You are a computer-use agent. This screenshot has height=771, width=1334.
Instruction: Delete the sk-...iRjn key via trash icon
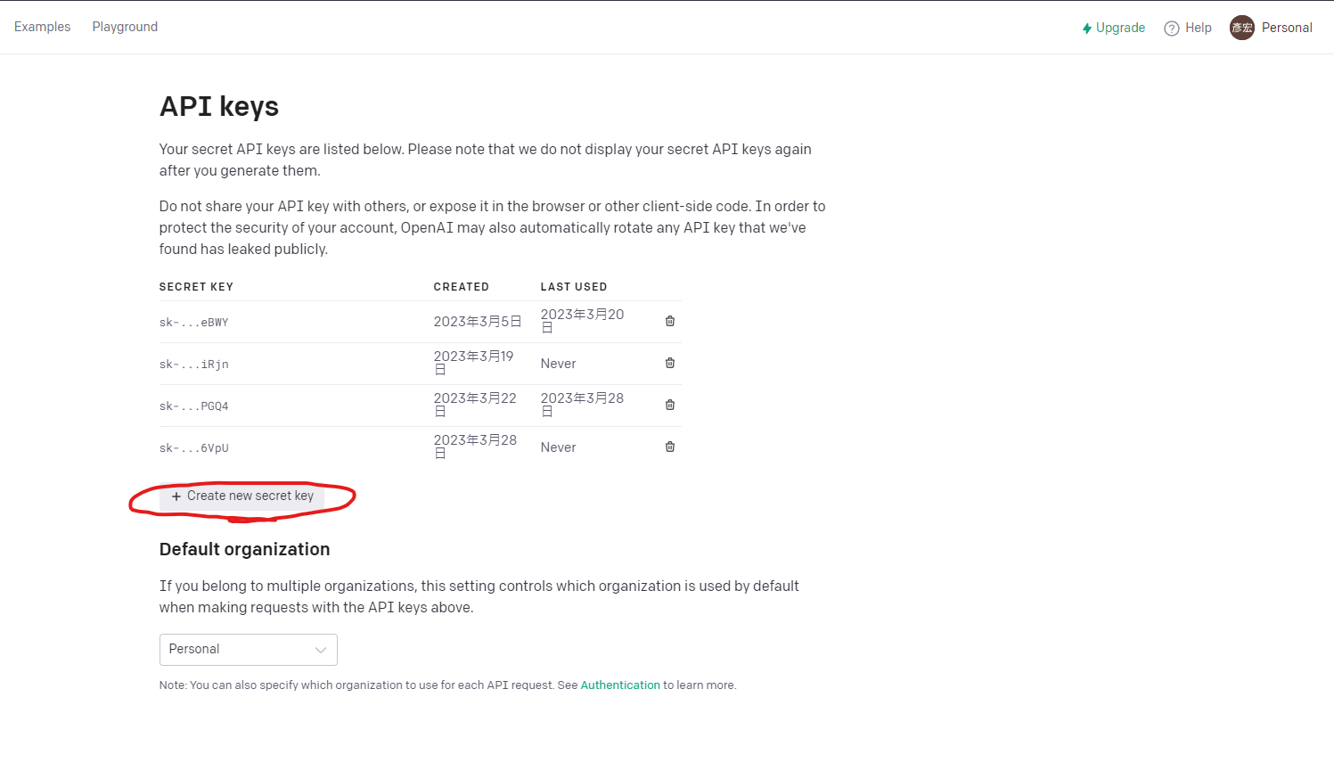pos(669,363)
